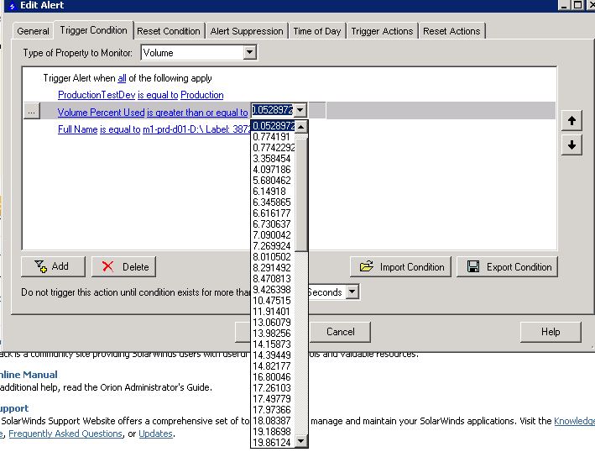595x452 pixels.
Task: Click the 'all' link in trigger condition
Action: tap(122, 78)
